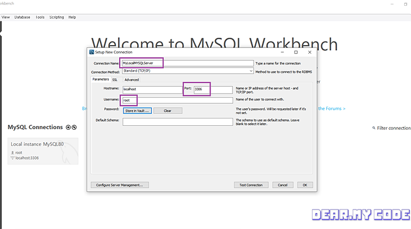Open the View menu
The width and height of the screenshot is (411, 229).
tap(6, 17)
